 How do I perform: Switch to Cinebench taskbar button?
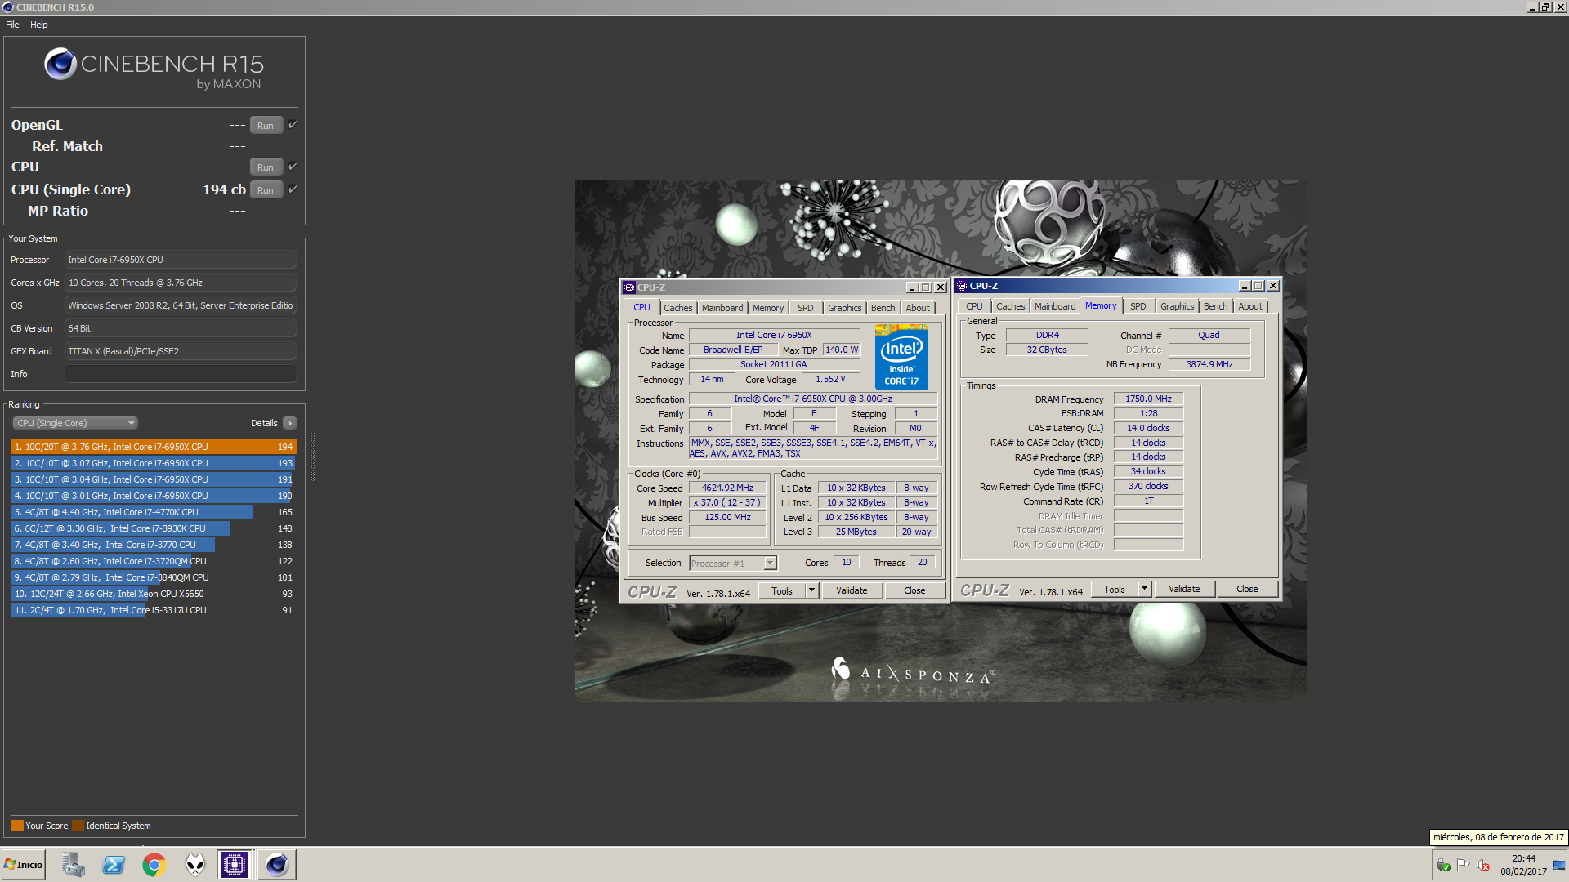[276, 864]
